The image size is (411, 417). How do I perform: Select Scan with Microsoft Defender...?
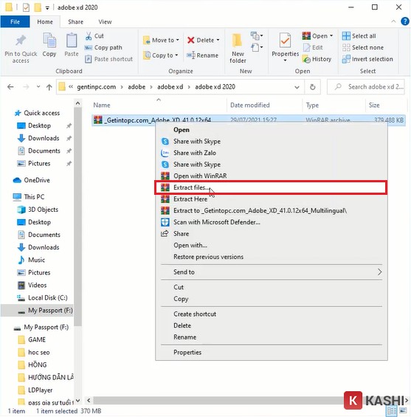(x=271, y=222)
